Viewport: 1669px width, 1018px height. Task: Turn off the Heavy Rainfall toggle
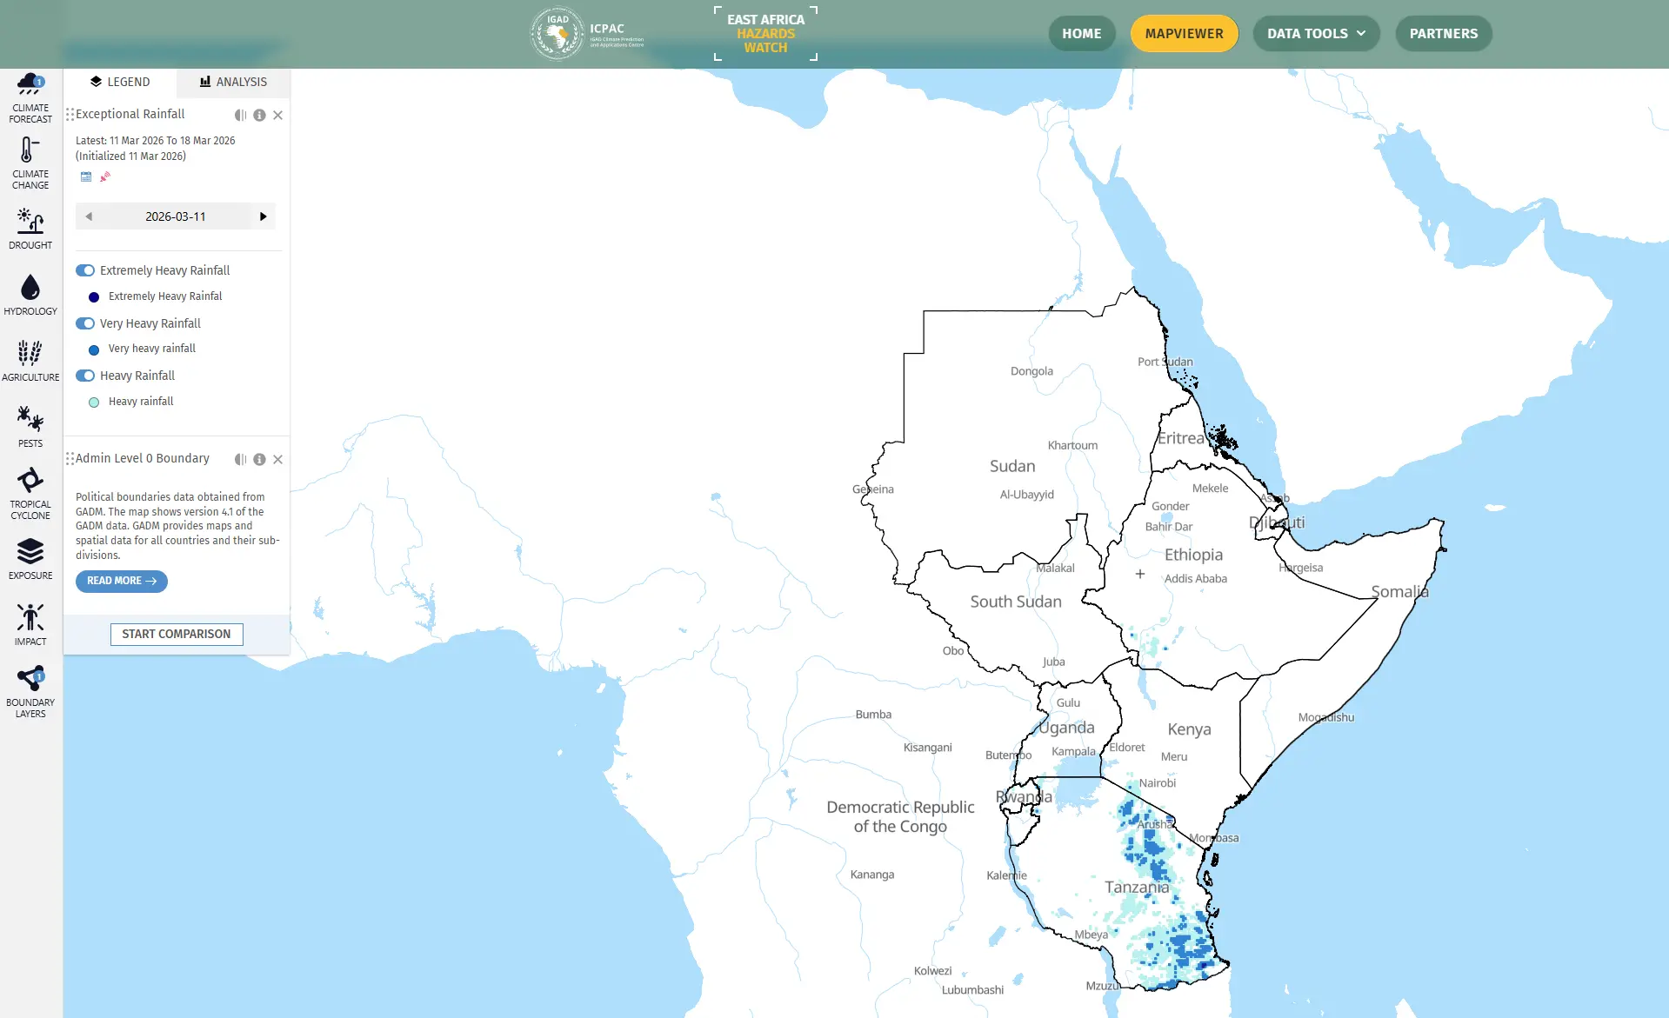[85, 376]
